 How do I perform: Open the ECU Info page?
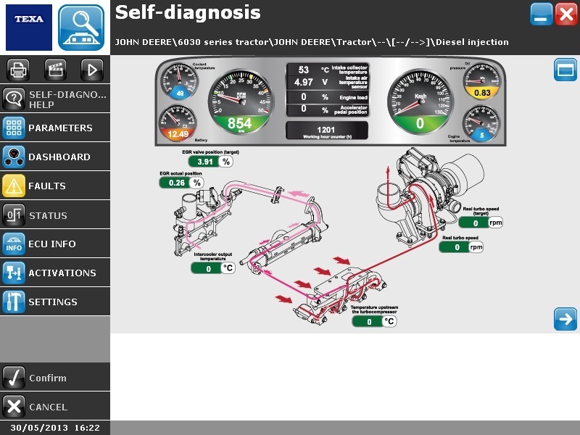pos(55,244)
